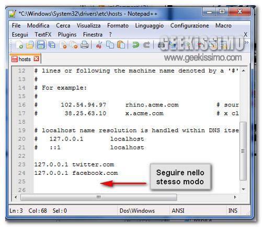This screenshot has width=262, height=227.
Task: Open a file via folder icon
Action: (30, 45)
